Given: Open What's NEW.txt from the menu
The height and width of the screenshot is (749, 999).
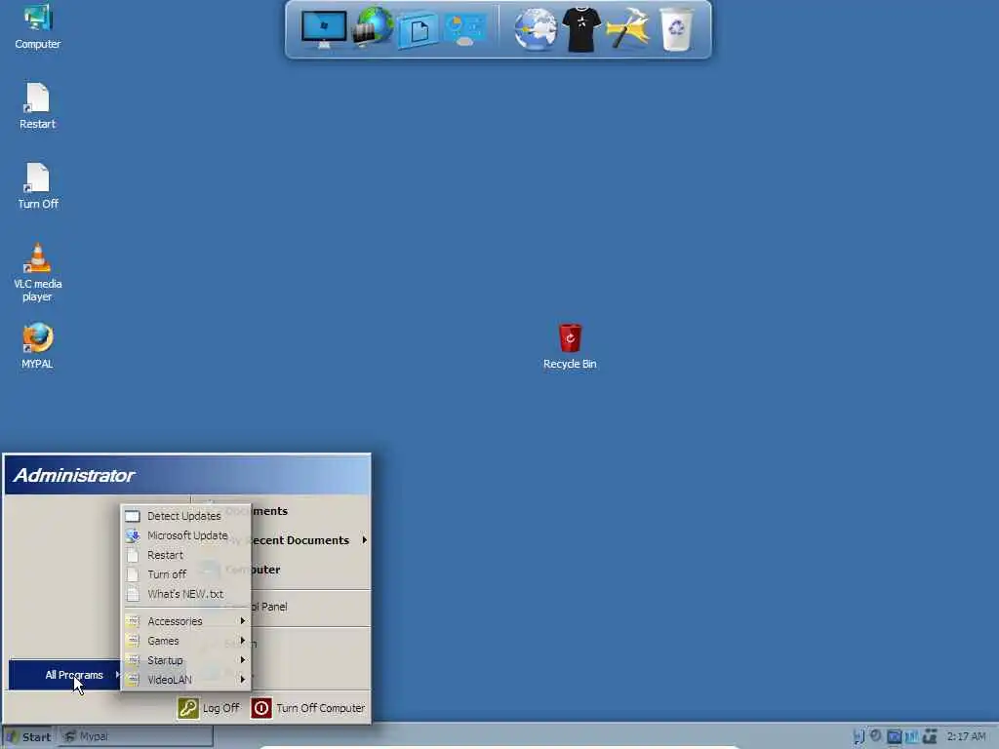Looking at the screenshot, I should (186, 594).
